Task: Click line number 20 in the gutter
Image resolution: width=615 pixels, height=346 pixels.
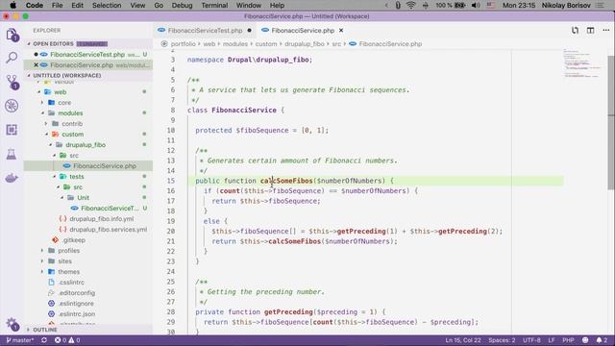Action: coord(171,231)
